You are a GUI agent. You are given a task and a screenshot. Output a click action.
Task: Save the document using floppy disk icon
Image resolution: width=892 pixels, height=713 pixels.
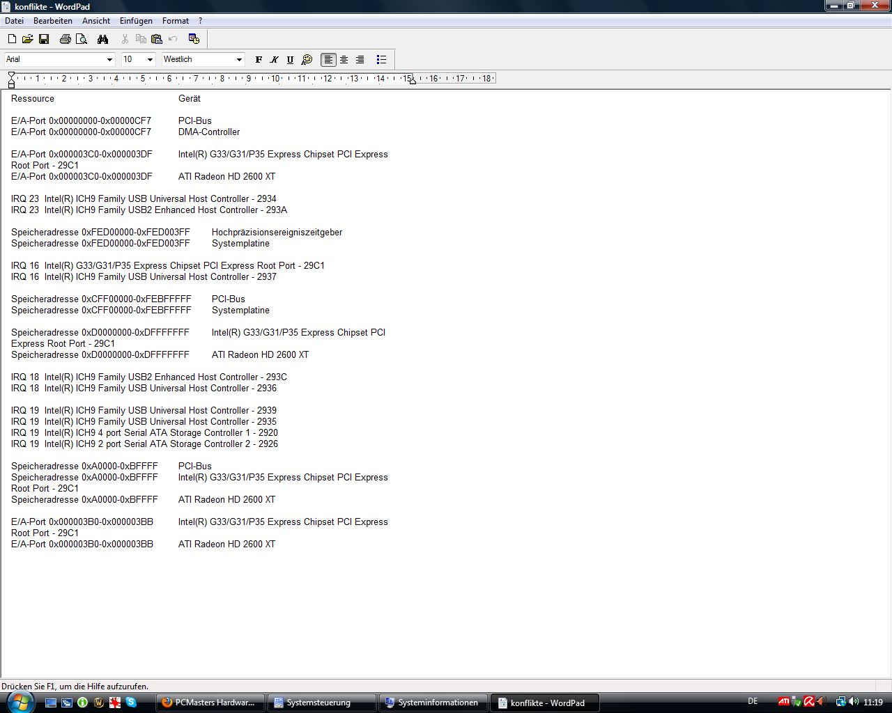[43, 39]
